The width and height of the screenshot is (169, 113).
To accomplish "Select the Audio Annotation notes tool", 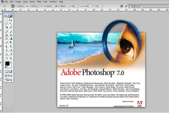I will [x=7, y=54].
